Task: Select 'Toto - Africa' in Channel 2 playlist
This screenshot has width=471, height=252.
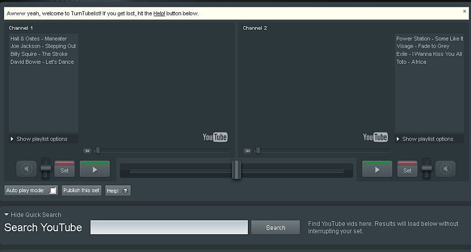Action: pyautogui.click(x=411, y=62)
